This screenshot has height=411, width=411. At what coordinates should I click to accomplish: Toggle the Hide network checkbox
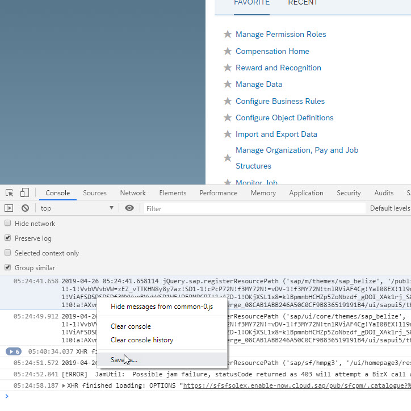coord(8,223)
